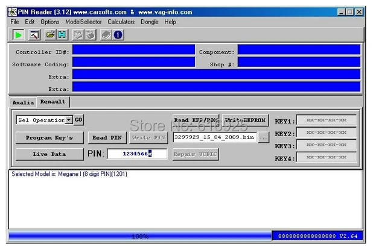Click the green Play/start toolbar icon
This screenshot has height=250, width=376.
point(18,35)
